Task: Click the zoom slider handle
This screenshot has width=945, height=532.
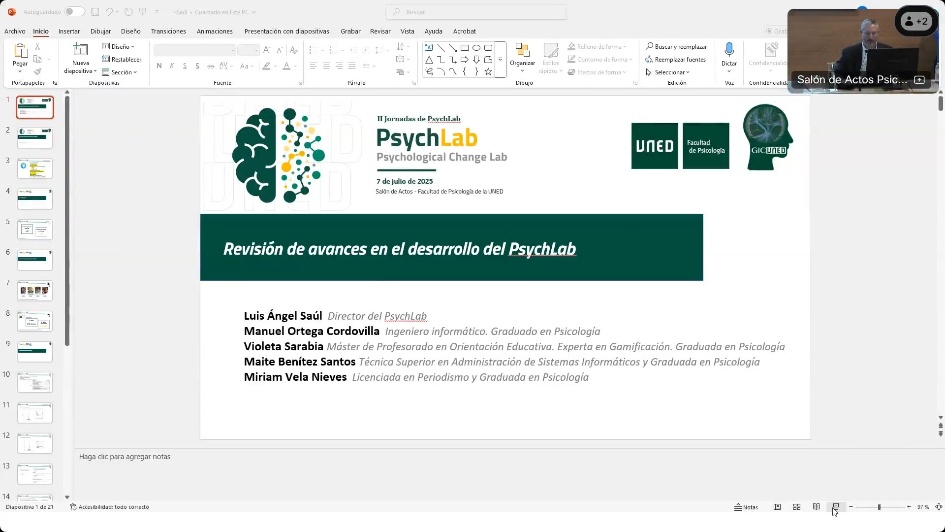Action: pyautogui.click(x=879, y=507)
